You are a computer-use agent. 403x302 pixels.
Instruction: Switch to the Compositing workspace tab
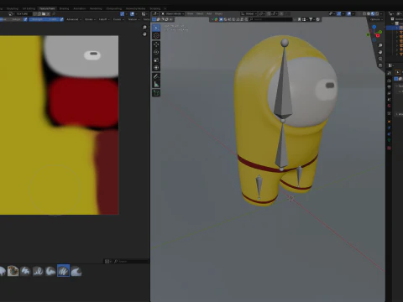[114, 8]
